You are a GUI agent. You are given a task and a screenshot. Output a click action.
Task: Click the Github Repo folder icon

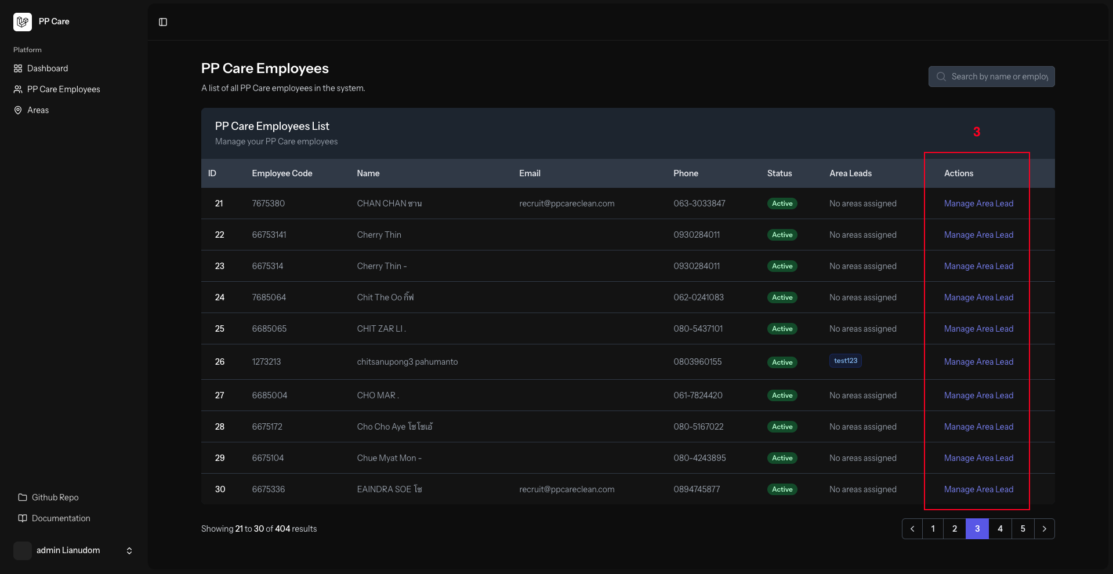[23, 497]
